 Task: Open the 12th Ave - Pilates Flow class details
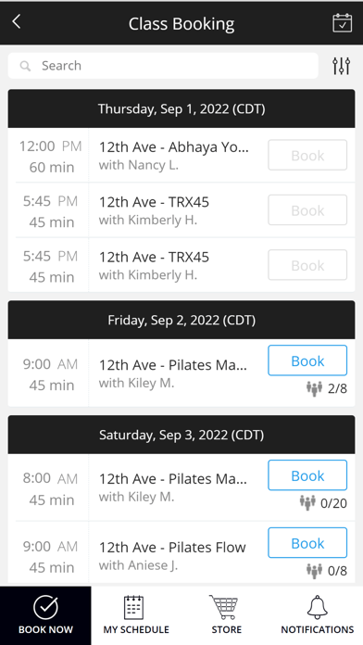(172, 547)
